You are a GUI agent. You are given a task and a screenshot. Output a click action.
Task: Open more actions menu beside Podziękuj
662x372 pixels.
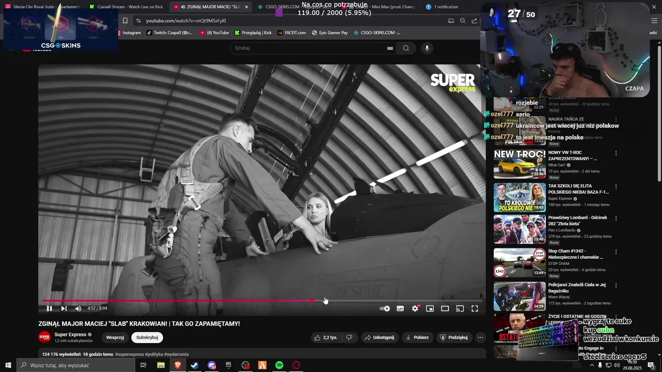[480, 337]
